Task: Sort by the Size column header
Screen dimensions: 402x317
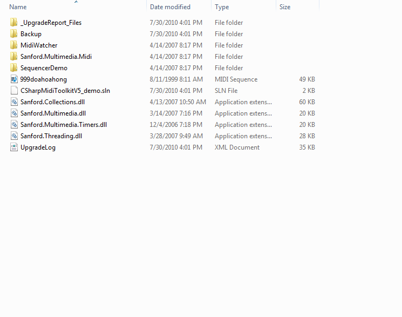Action: [x=285, y=7]
